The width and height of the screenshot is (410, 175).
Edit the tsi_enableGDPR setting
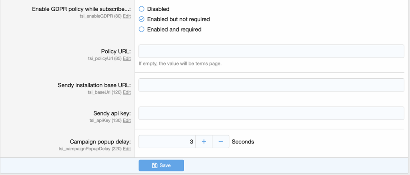(127, 16)
